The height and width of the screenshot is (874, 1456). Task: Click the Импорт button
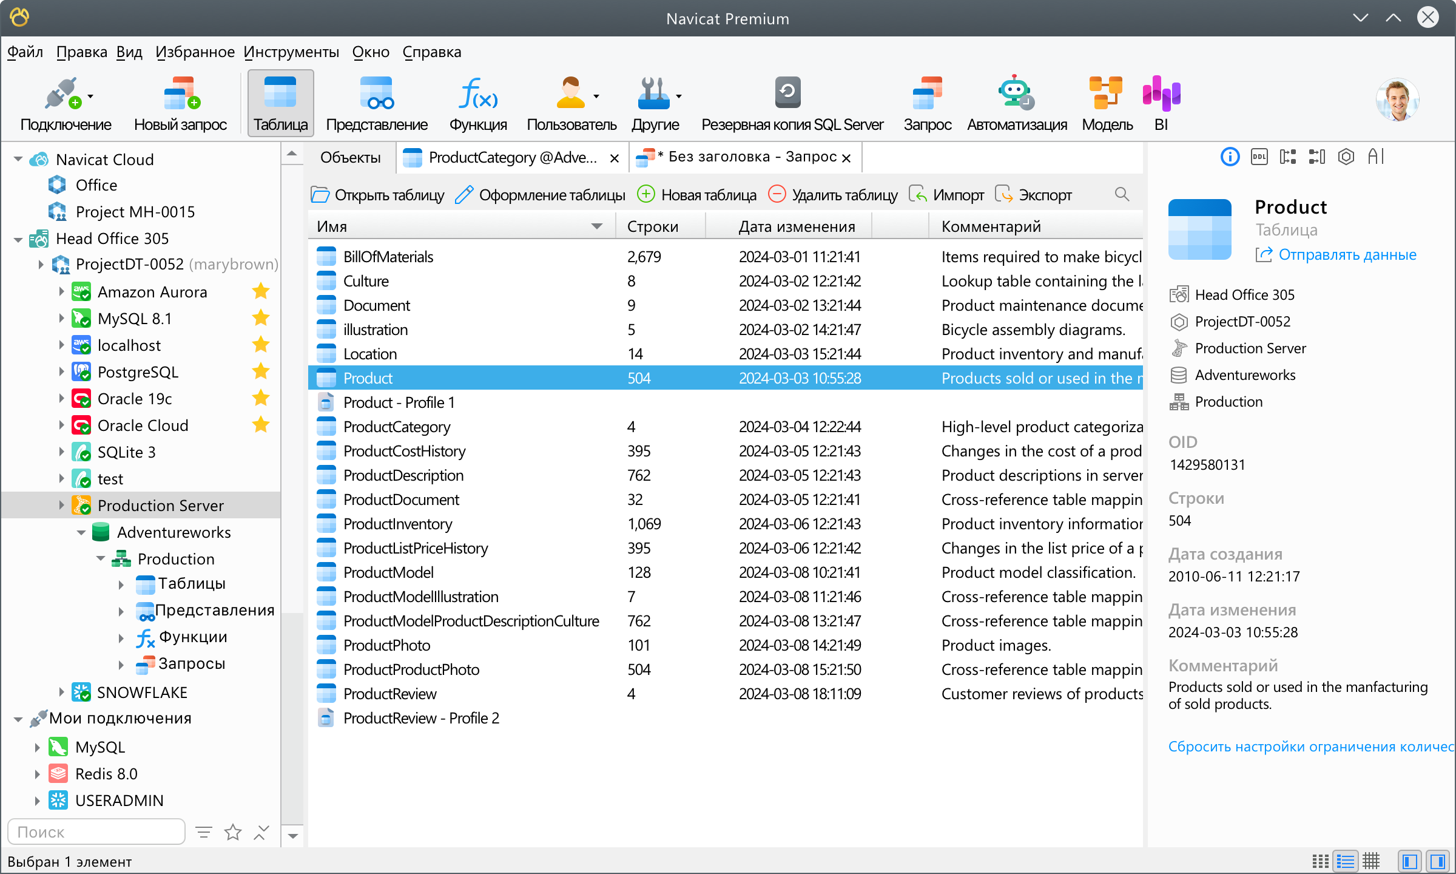[x=946, y=195]
